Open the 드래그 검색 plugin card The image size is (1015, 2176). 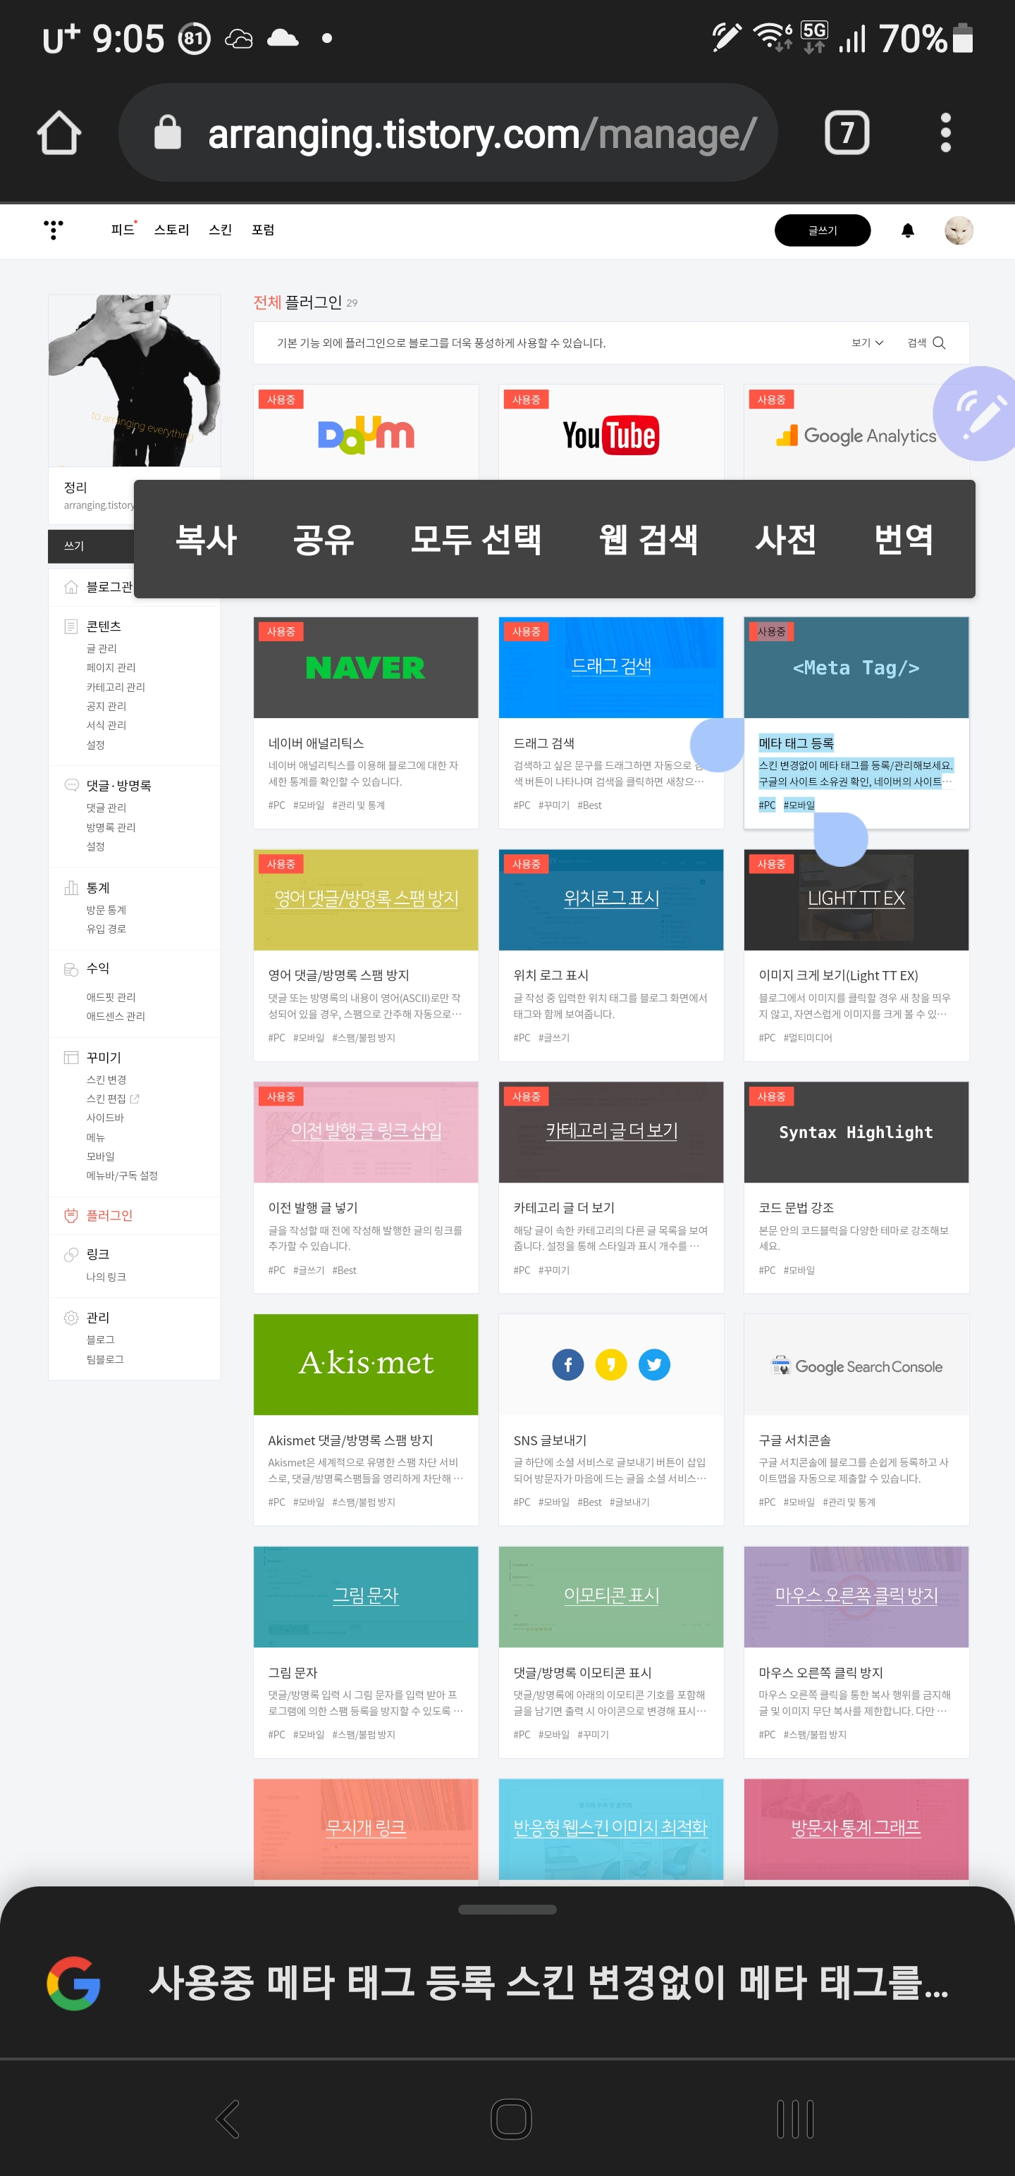611,722
